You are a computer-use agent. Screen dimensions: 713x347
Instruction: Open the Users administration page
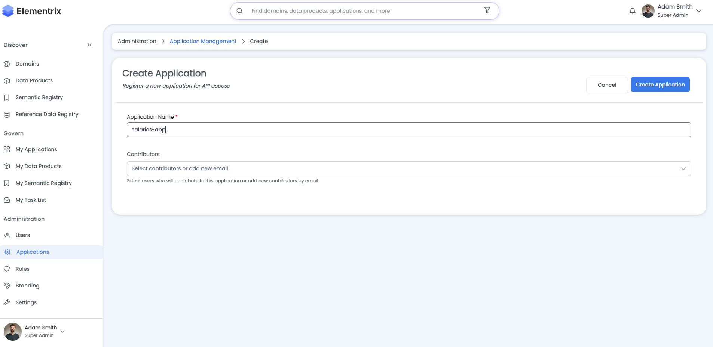click(23, 235)
